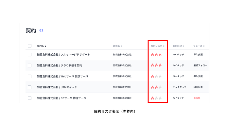This screenshot has width=229, height=126.
Task: Open contract 知花食料株式会社 / フルマネージドサポート
Action: tap(63, 55)
